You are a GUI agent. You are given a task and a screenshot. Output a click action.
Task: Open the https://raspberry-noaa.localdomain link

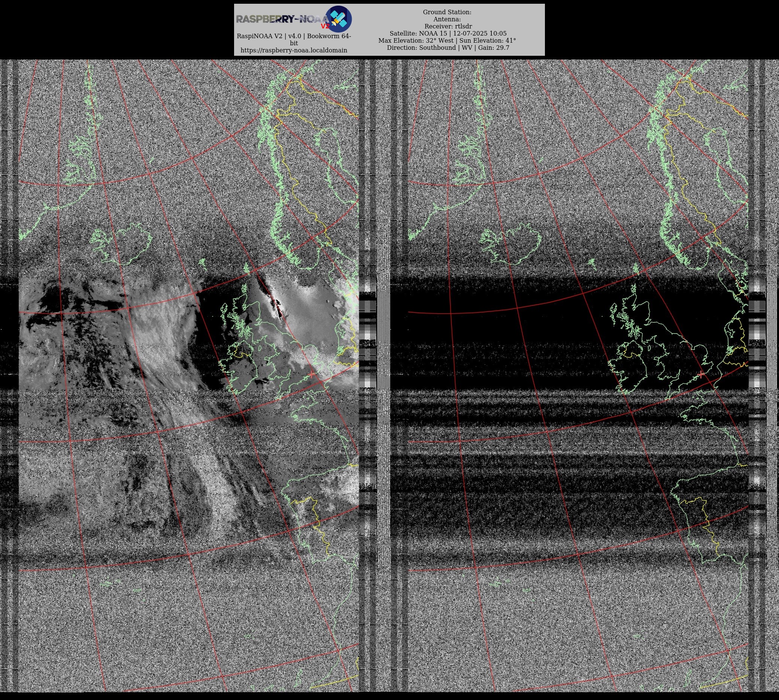tap(294, 51)
